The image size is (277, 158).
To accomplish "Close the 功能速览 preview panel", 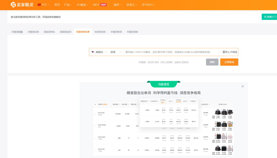I will [x=242, y=86].
